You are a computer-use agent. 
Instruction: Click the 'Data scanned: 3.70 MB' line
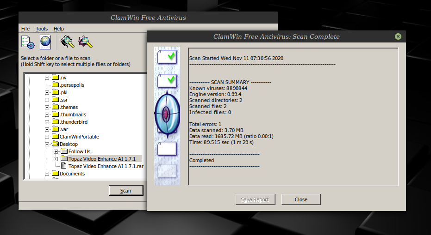(216, 131)
